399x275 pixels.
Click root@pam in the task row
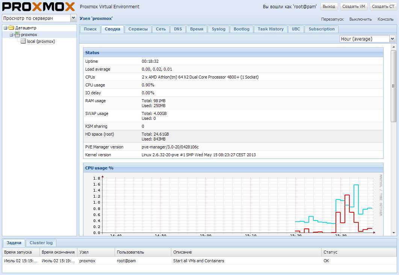click(x=126, y=261)
